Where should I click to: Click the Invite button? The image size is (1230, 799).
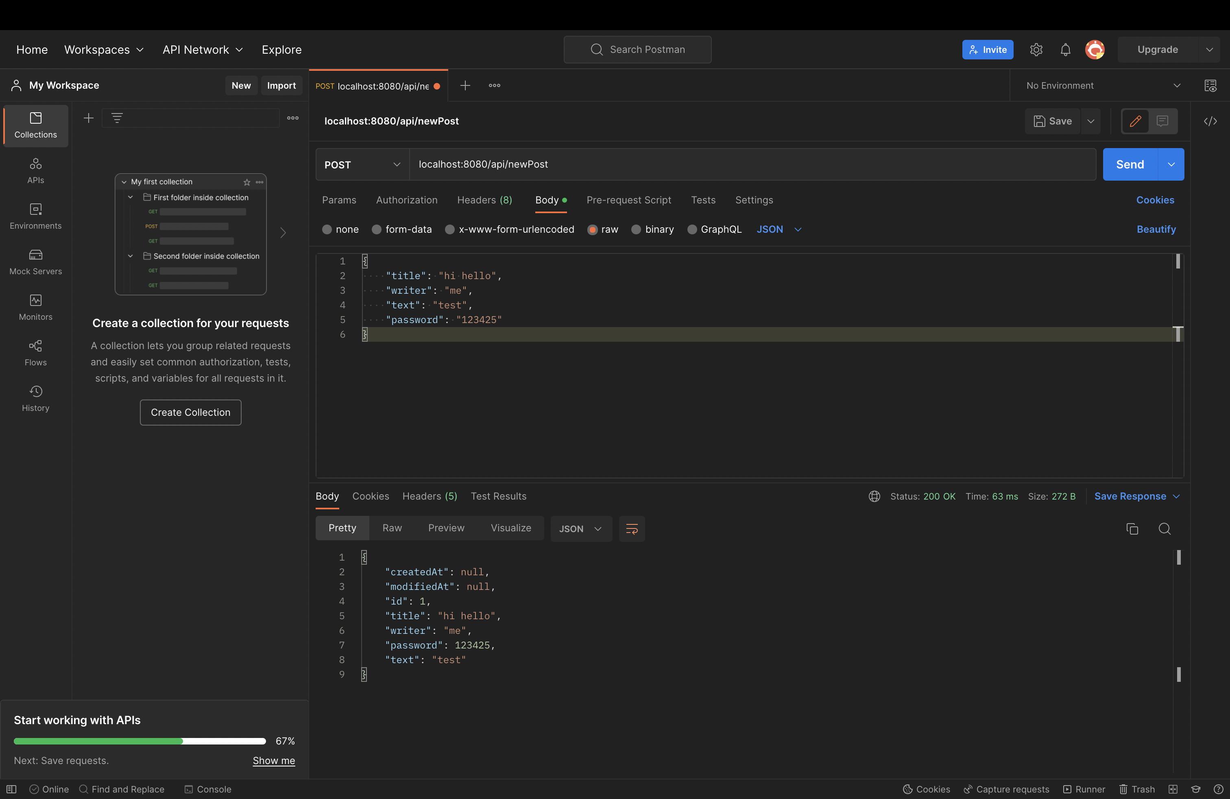click(988, 50)
